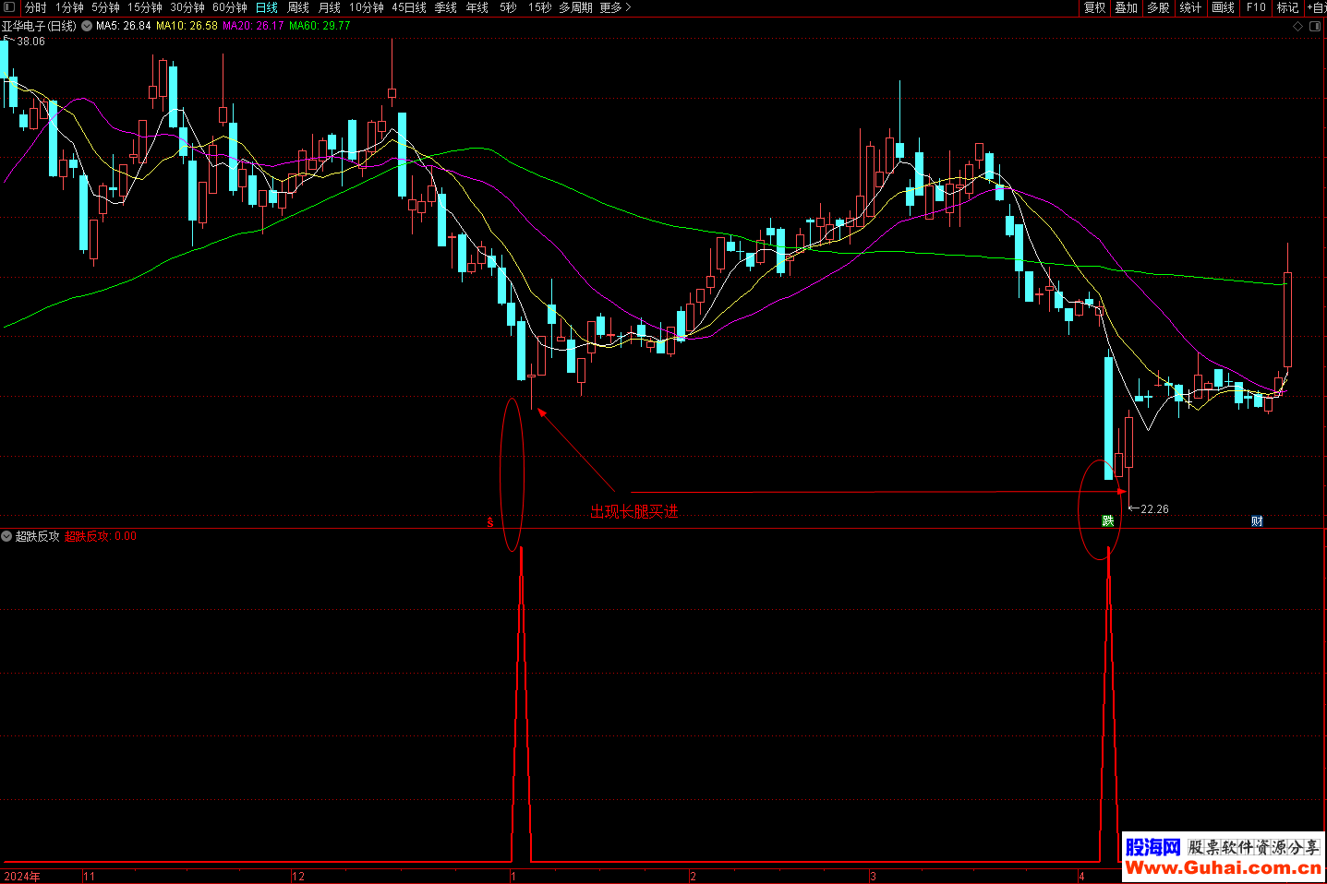The image size is (1327, 884).
Task: Open main chart indicator dropdown arrow
Action: (87, 26)
